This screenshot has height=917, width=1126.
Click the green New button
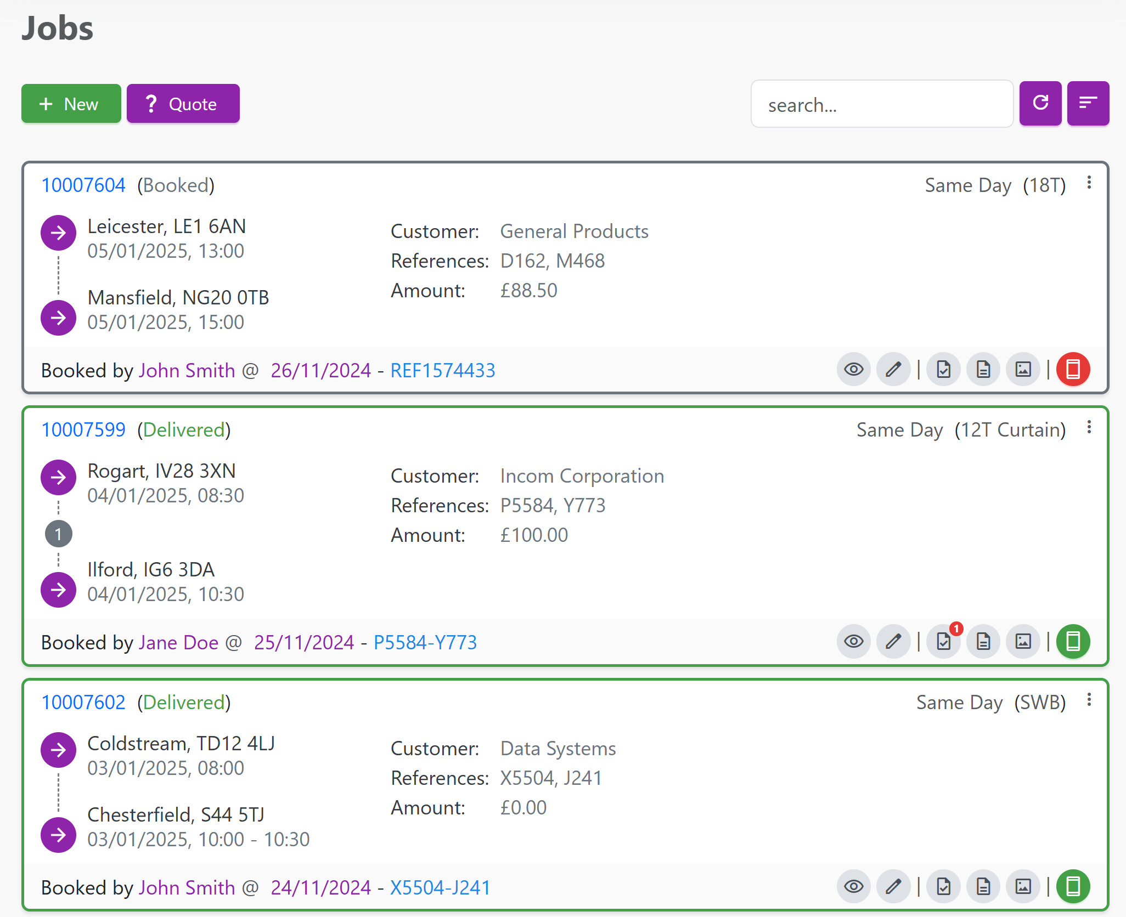(71, 104)
